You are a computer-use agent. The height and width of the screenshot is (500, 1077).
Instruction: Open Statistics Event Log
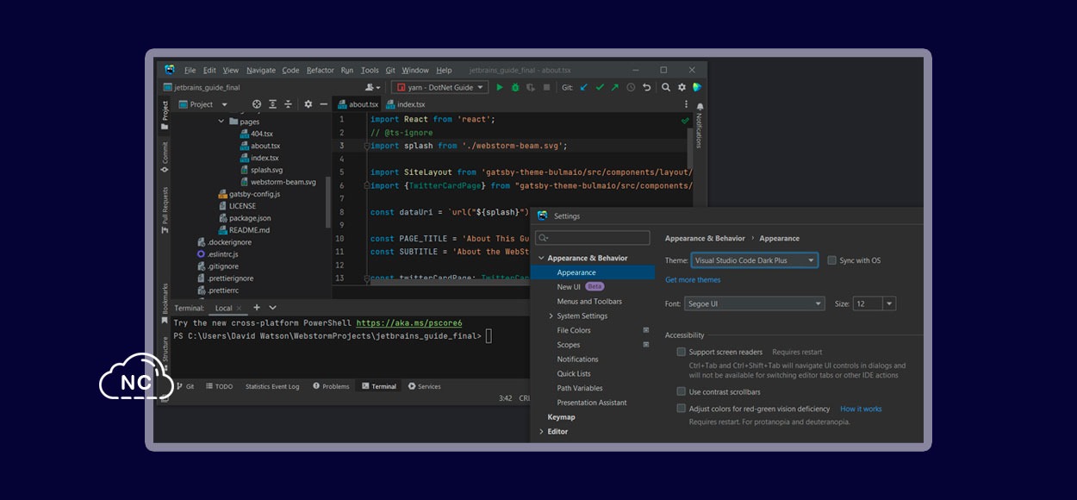272,386
